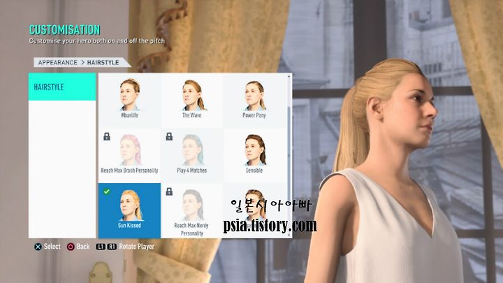The height and width of the screenshot is (283, 503).
Task: Click lock icon on Reach Max Brash Personality
Action: tap(107, 137)
